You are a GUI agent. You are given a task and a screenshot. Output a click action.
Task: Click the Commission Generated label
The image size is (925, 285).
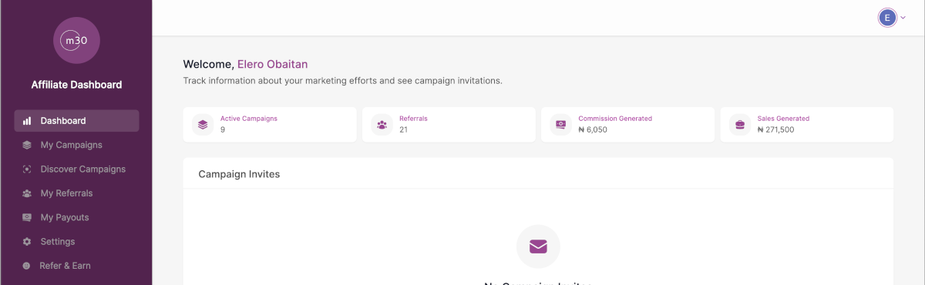[615, 119]
